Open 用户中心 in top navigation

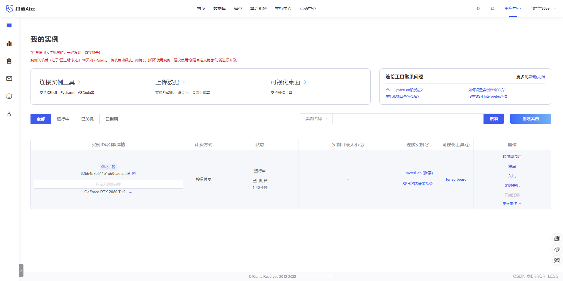coord(513,8)
